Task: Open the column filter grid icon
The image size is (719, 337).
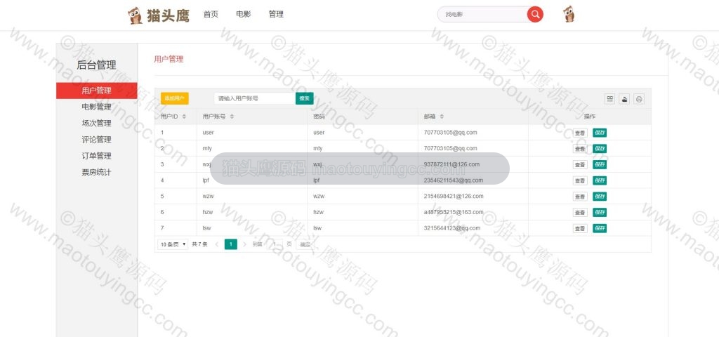Action: (x=609, y=98)
